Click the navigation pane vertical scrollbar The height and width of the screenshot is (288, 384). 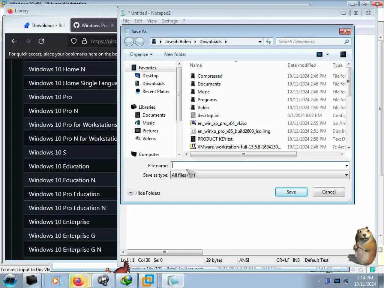pyautogui.click(x=179, y=94)
